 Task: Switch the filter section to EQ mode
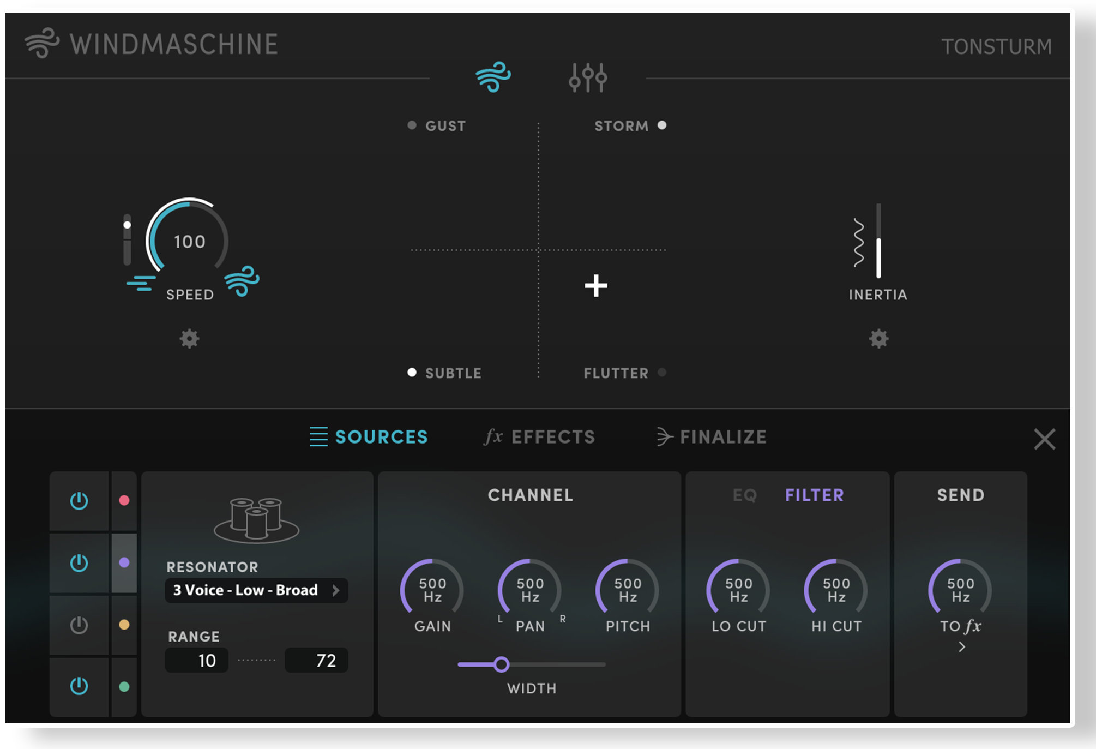click(x=745, y=495)
